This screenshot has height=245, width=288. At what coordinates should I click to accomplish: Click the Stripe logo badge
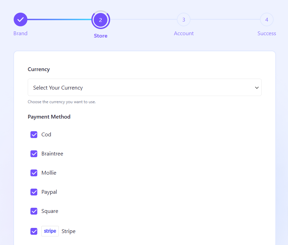[x=50, y=231]
